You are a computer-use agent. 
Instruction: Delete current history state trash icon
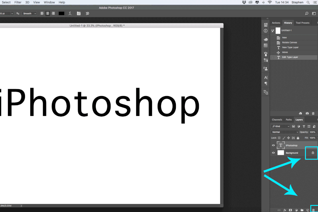click(x=313, y=113)
